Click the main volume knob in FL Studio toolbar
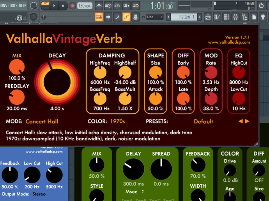 tap(34, 6)
